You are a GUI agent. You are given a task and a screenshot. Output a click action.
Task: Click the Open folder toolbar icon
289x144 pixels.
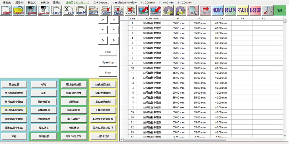point(19,11)
